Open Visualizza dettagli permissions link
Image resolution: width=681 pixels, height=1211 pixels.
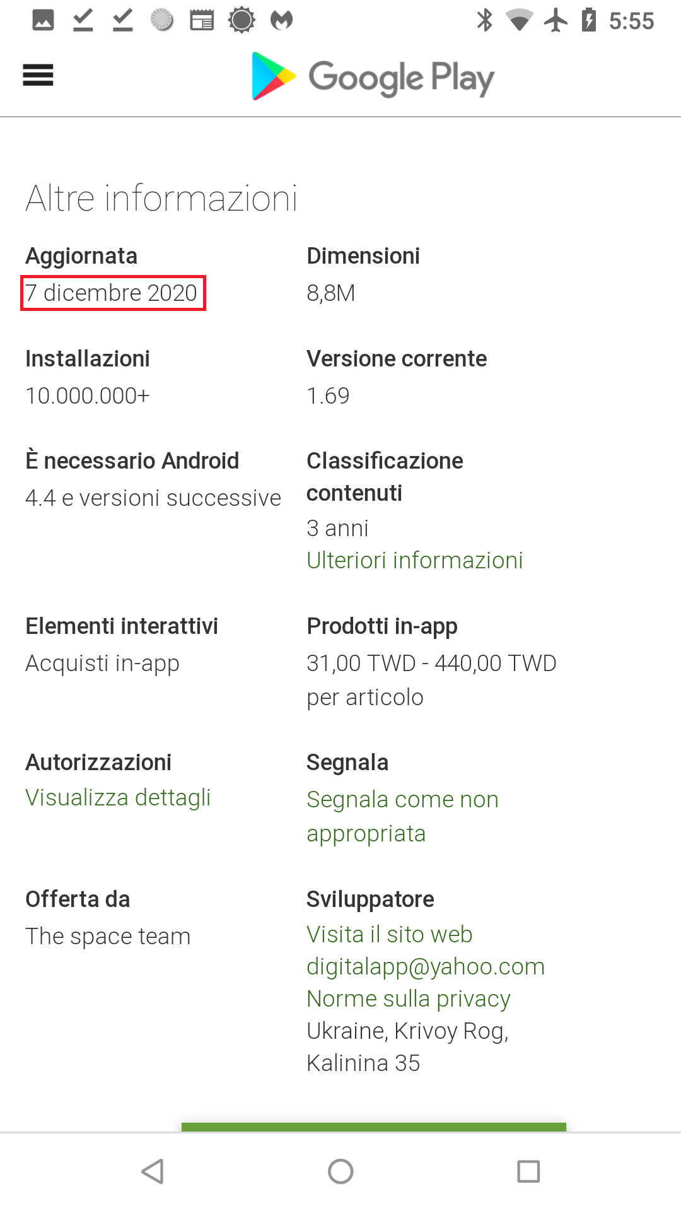(x=118, y=797)
